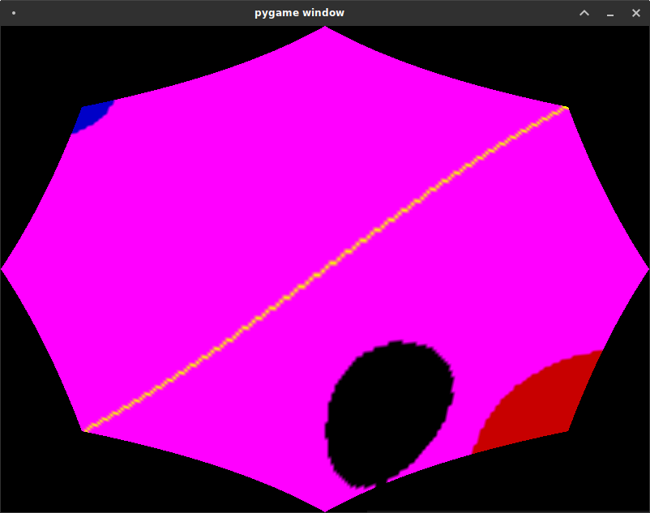This screenshot has width=650, height=513.
Task: Click the leftmost point of magenta shape
Action: 4,268
